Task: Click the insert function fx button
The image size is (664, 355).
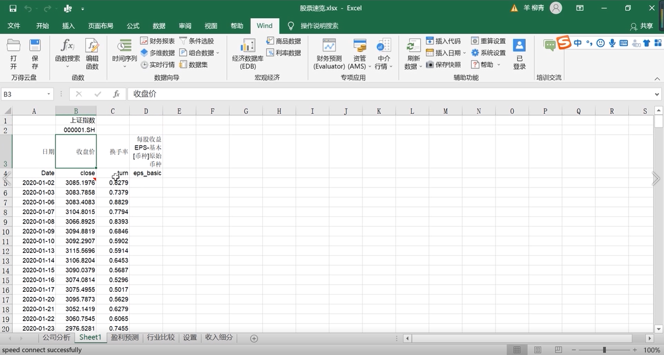Action: tap(116, 94)
